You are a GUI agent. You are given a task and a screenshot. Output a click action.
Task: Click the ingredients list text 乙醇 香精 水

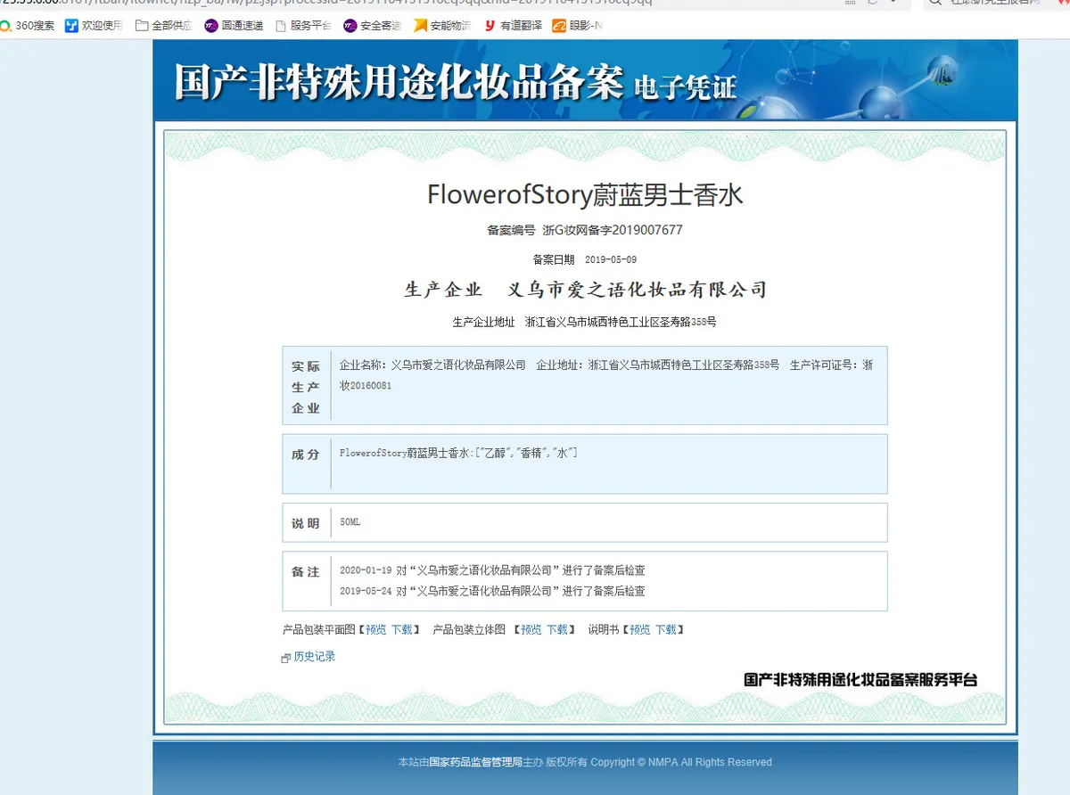point(529,454)
